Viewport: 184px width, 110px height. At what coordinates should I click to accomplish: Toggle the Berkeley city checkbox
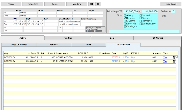tap(125, 18)
